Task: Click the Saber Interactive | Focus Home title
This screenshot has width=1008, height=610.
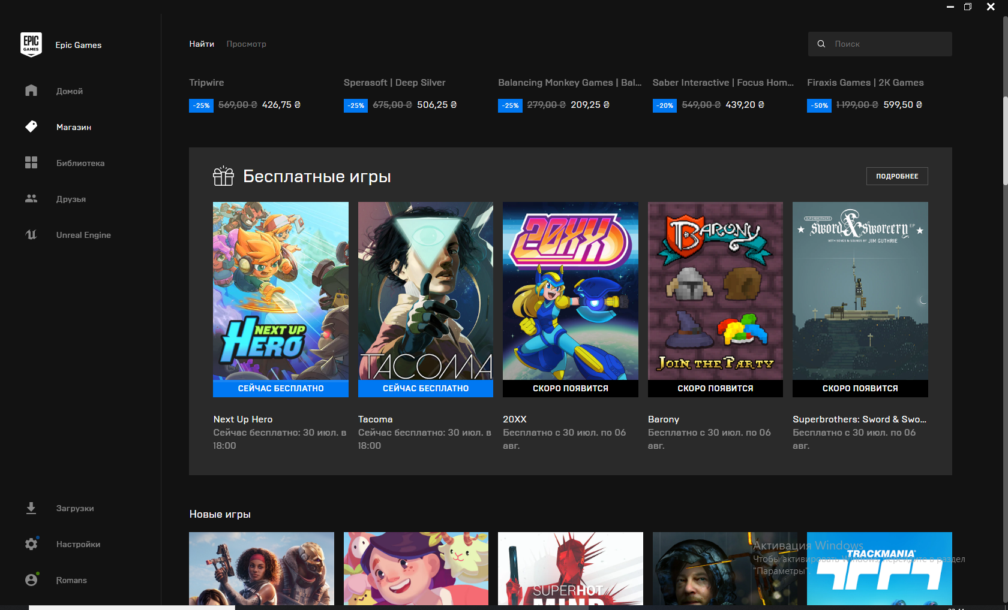Action: point(723,83)
